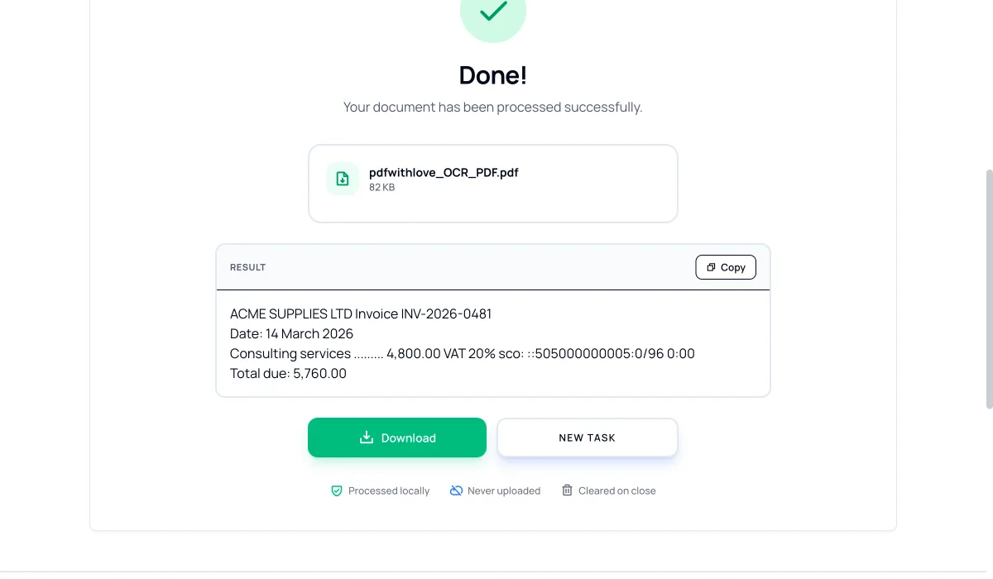Viewport: 993px width, 579px height.
Task: Select the pdfwithlove_OCR_PDF.pdf file name
Action: [x=444, y=173]
